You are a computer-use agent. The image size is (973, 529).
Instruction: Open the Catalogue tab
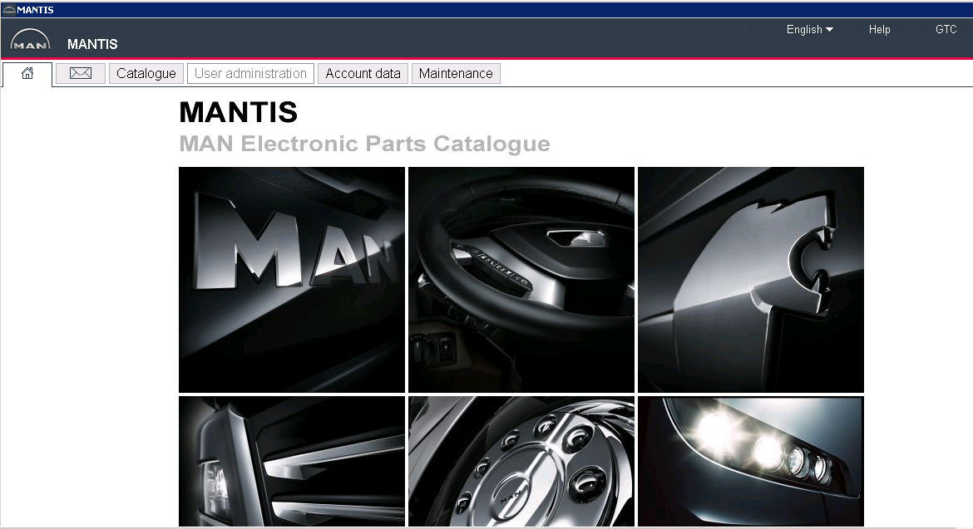coord(146,74)
